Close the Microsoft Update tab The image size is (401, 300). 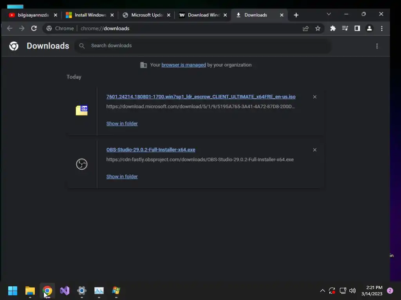168,15
